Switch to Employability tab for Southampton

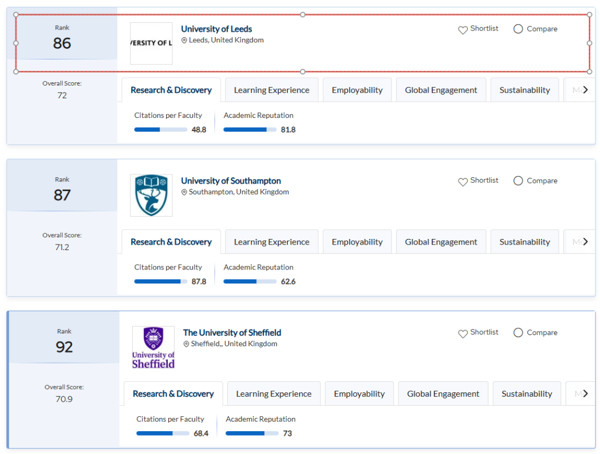357,242
